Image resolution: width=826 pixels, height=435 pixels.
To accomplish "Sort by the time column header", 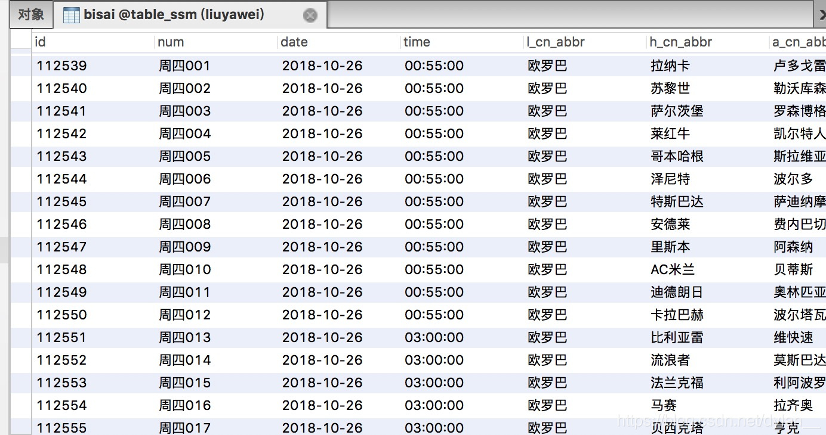I will point(461,42).
